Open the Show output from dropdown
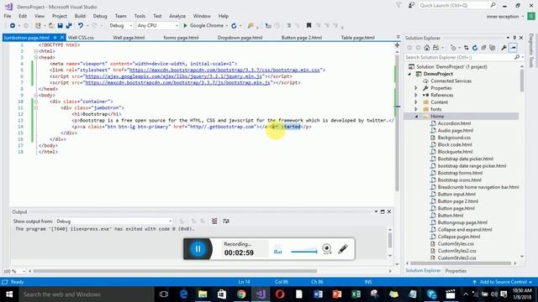538x302 pixels. (x=114, y=221)
